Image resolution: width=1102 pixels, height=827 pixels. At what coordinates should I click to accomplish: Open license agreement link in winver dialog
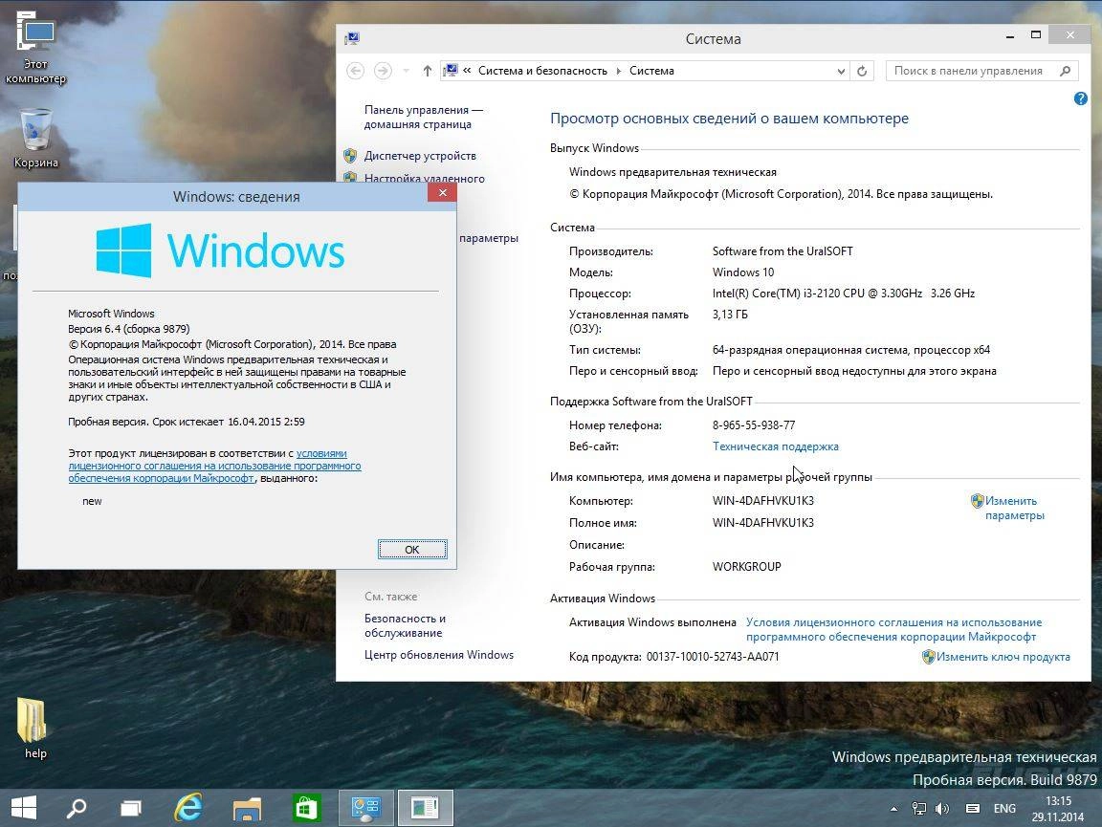214,466
